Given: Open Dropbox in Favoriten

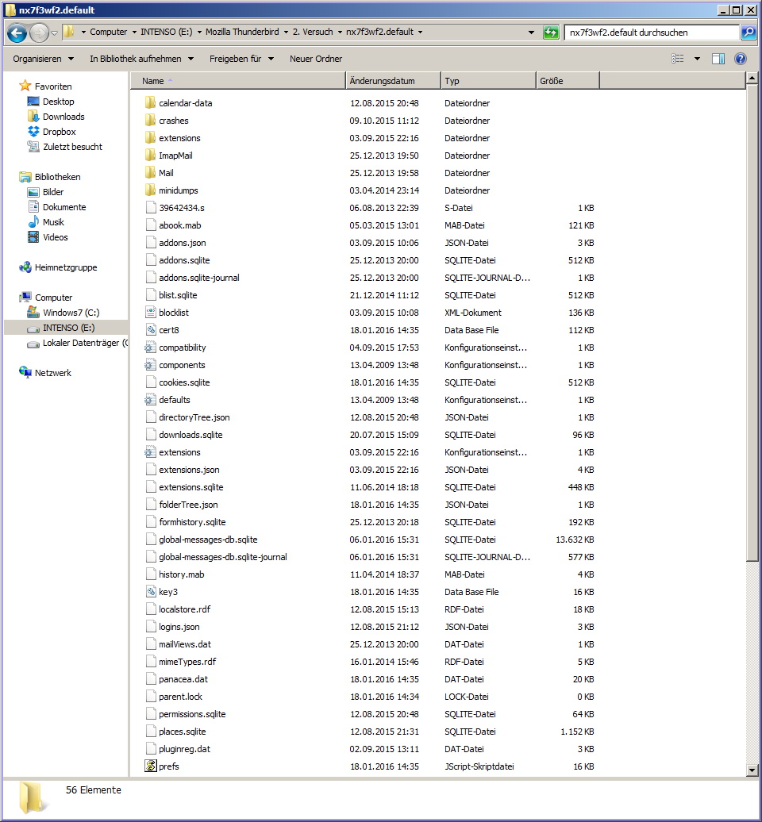Looking at the screenshot, I should [59, 132].
